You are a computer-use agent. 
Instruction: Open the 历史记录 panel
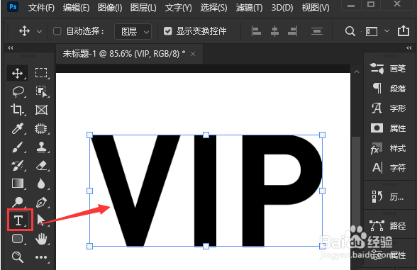click(388, 197)
